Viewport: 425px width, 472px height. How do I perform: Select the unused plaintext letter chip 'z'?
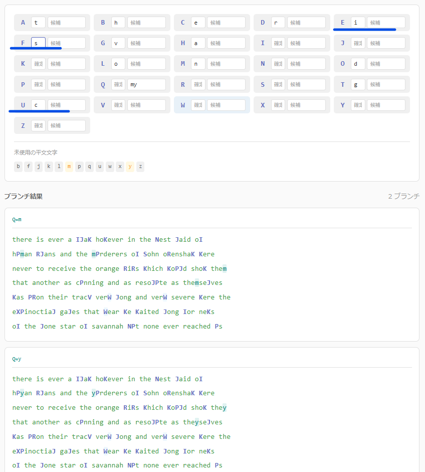[140, 167]
